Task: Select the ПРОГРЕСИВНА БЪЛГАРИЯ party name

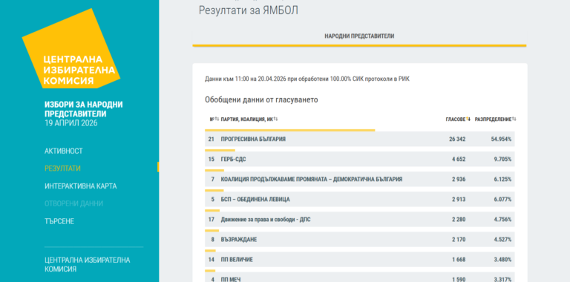Action: coord(253,140)
